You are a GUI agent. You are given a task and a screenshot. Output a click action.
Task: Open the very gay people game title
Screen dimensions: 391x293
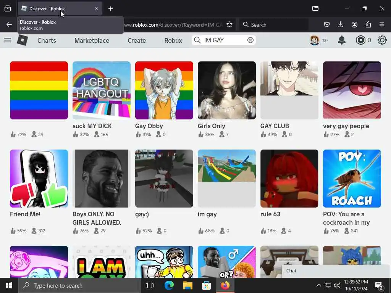(x=346, y=126)
